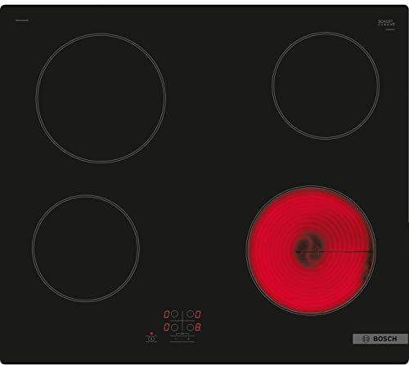Click the red power indicator light
The image size is (409, 365).
click(x=151, y=333)
